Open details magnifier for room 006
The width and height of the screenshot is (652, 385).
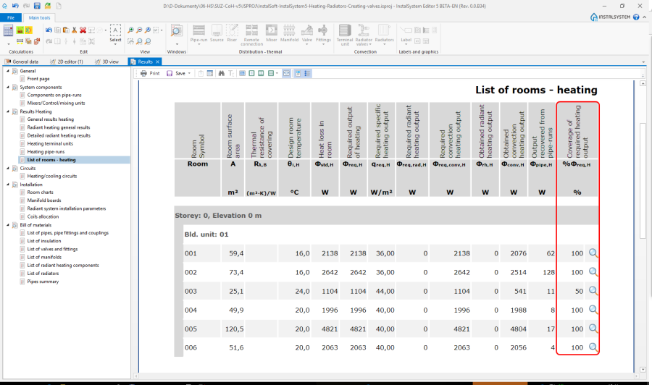593,347
